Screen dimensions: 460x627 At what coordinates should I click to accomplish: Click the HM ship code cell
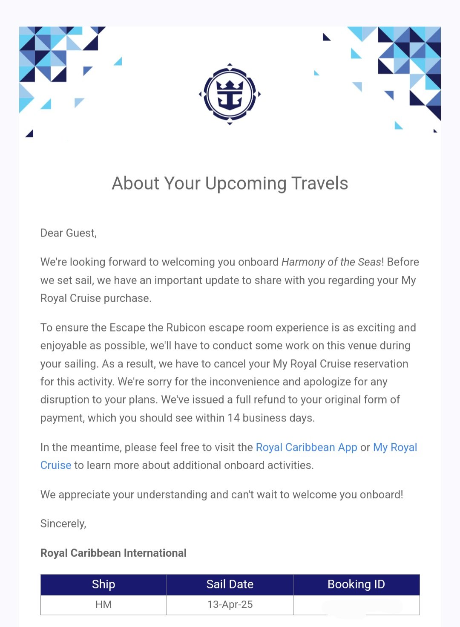[x=103, y=605]
